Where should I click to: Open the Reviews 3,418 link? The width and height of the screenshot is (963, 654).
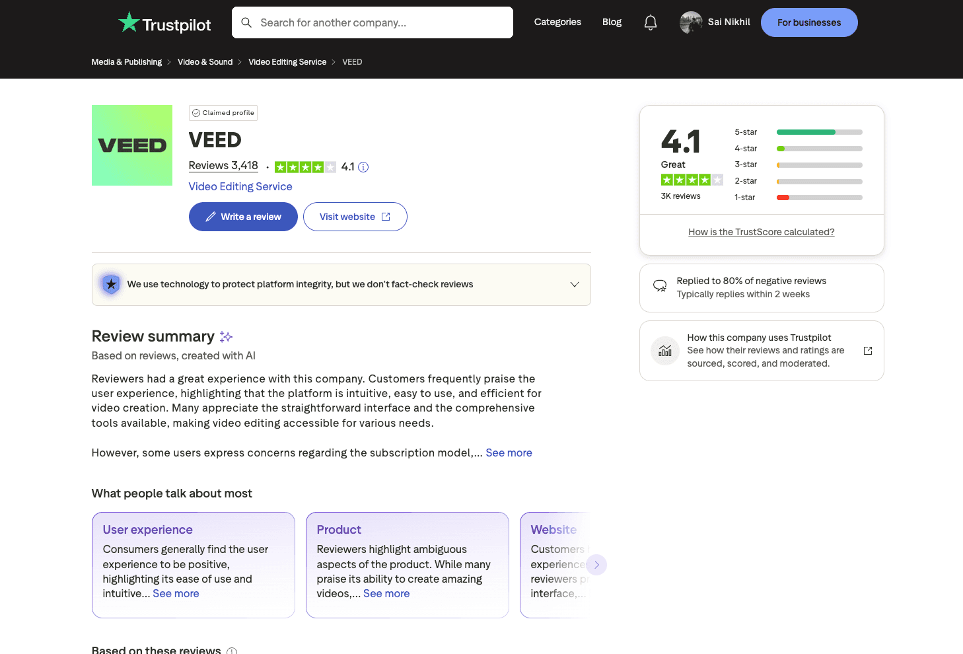tap(223, 166)
